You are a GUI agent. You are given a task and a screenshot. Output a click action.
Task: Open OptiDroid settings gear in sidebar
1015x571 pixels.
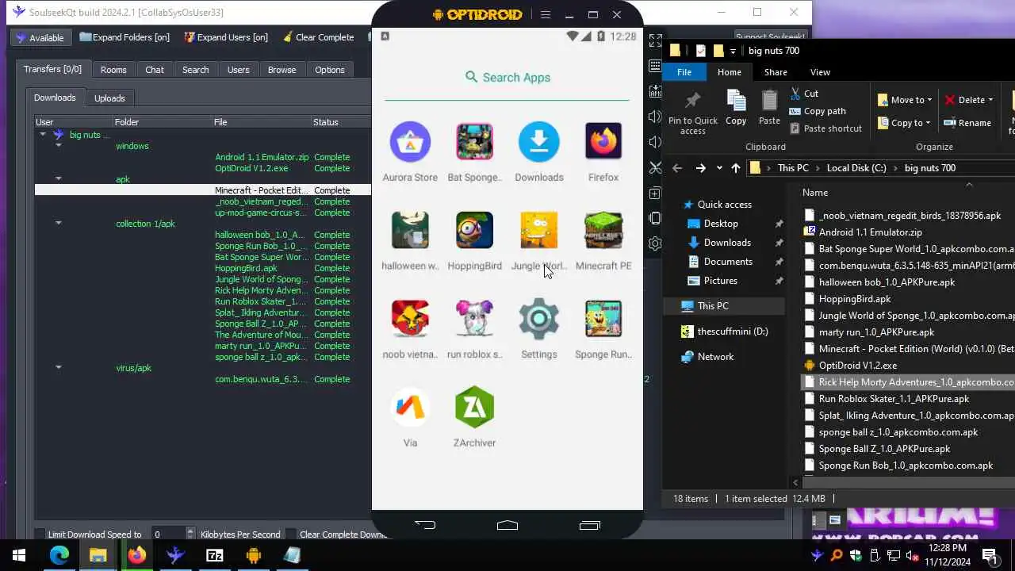pos(655,243)
